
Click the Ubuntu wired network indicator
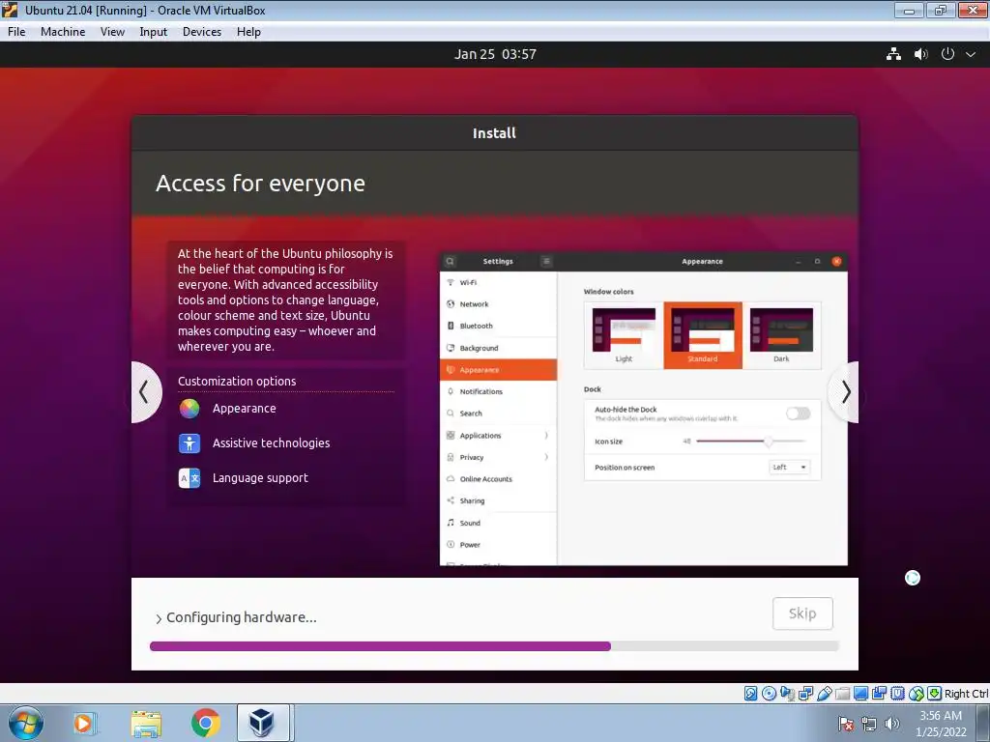pyautogui.click(x=893, y=54)
